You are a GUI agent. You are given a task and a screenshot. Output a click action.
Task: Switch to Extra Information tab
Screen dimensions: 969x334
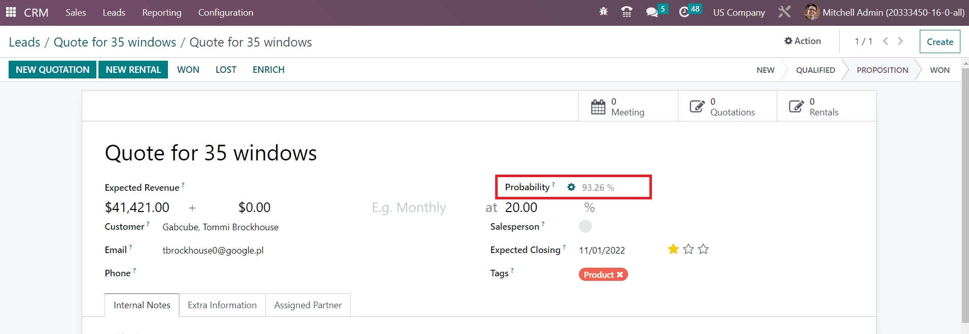point(222,305)
